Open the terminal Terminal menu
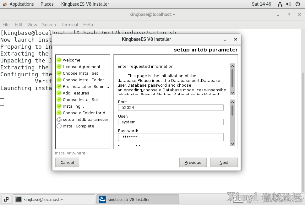Viewport: 305px width, 205px height. (69, 25)
